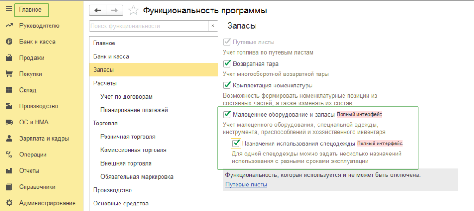
Task: Select Обязательная маркировка item
Action: (154, 177)
